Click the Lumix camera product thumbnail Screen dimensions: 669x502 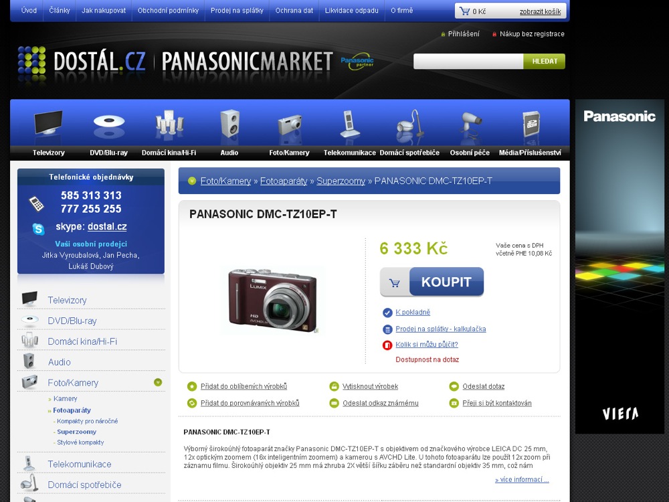(272, 299)
